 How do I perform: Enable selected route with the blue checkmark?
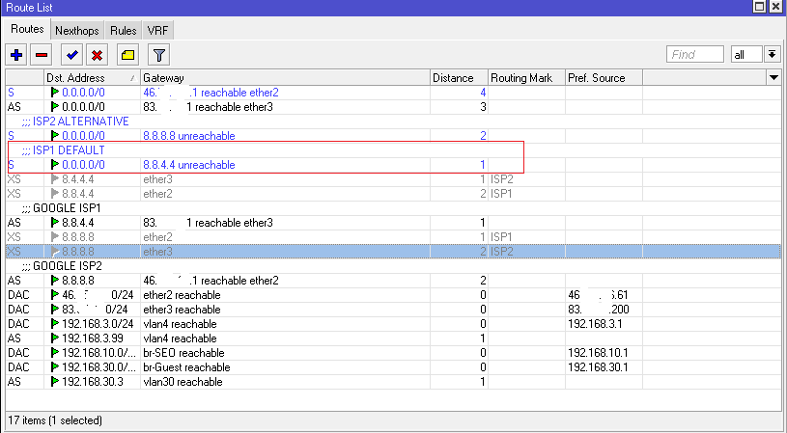coord(71,55)
